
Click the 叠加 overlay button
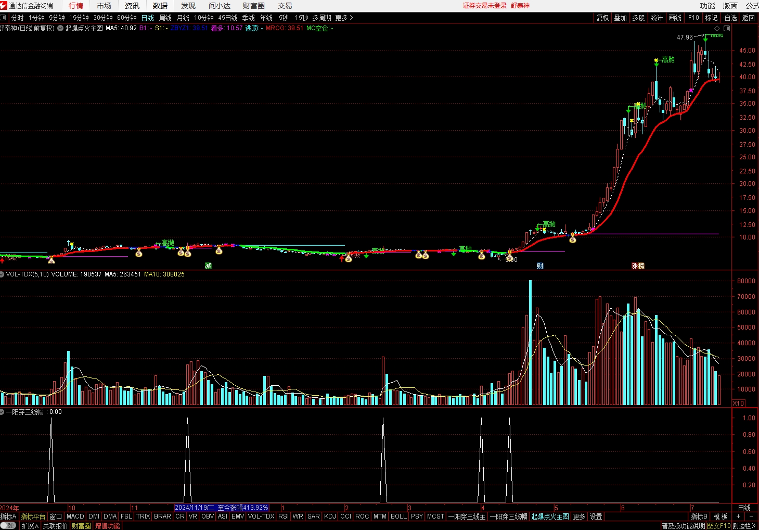(621, 18)
